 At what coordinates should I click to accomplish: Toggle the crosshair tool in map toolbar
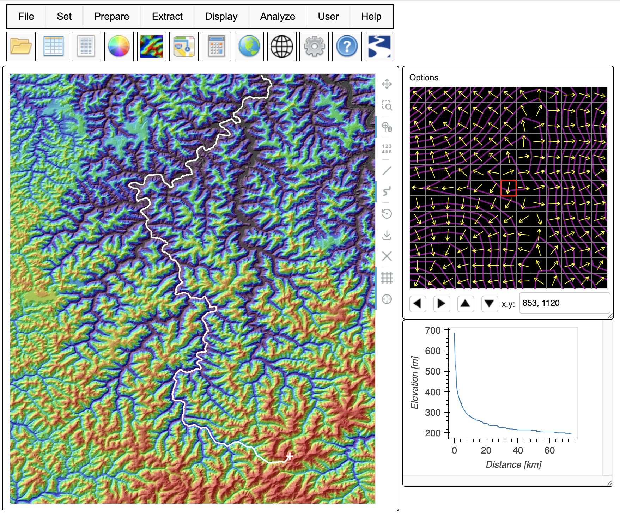coord(387,299)
